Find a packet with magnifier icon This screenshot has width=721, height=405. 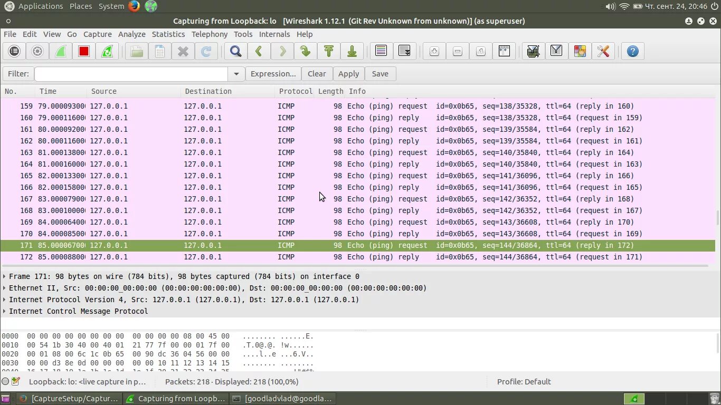pos(236,51)
